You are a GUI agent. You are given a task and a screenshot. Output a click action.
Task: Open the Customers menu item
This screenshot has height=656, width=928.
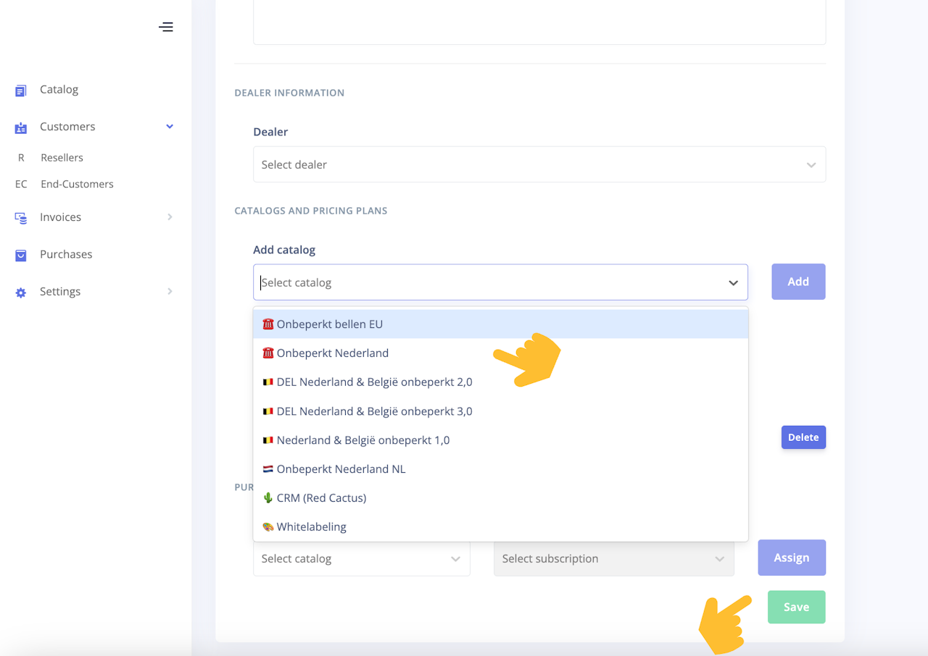pos(67,127)
